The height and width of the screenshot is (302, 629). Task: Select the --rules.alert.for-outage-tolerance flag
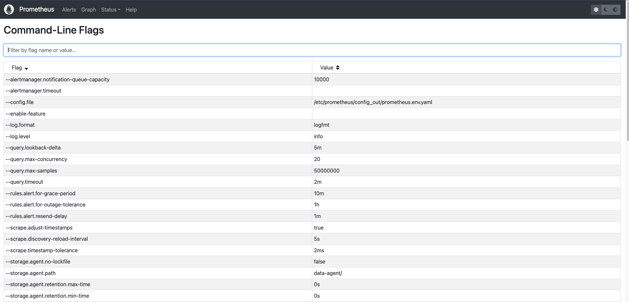pos(45,205)
